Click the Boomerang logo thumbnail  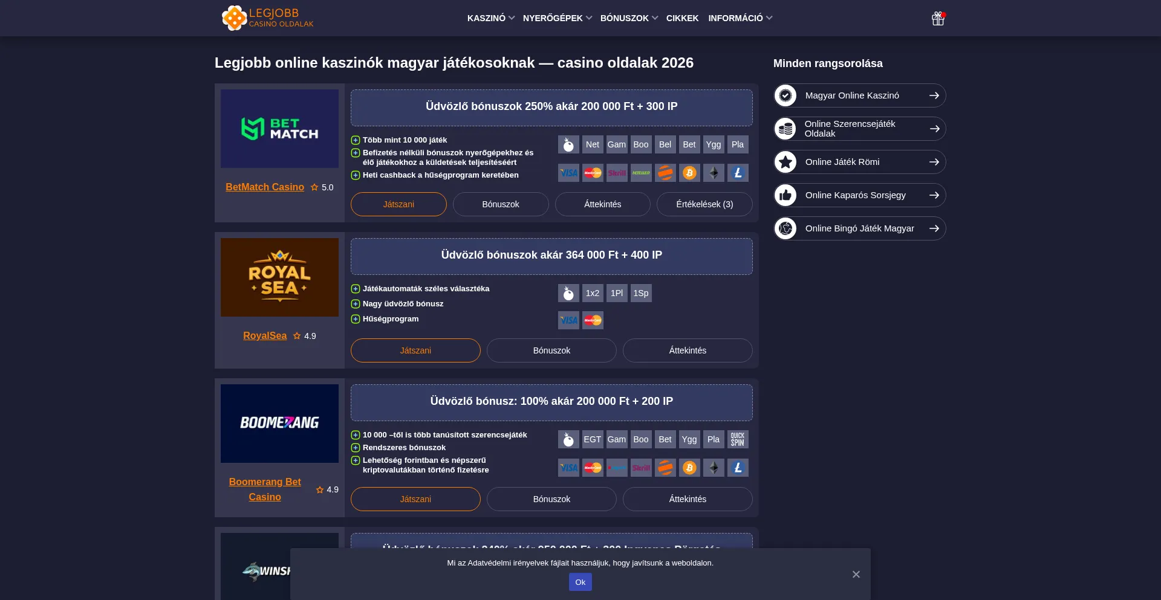(x=279, y=424)
